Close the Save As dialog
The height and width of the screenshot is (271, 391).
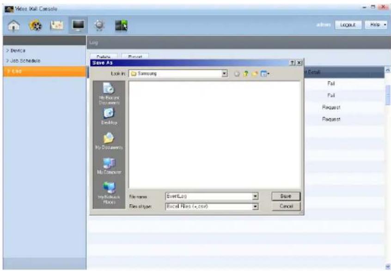(299, 63)
